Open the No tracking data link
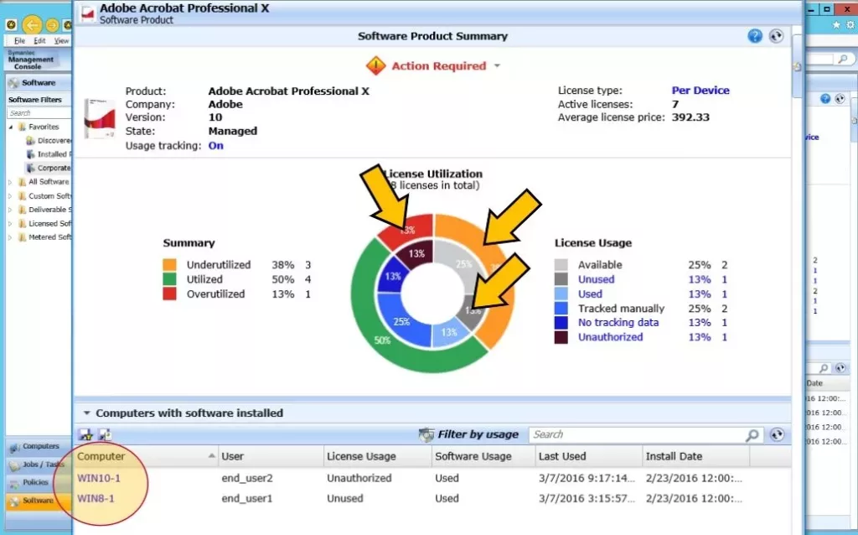 point(618,323)
